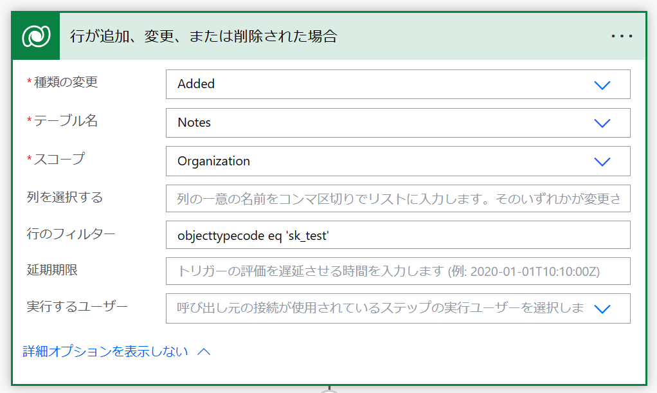
Task: Click the 行のフィルター field with objecttypecode text
Action: pyautogui.click(x=398, y=235)
